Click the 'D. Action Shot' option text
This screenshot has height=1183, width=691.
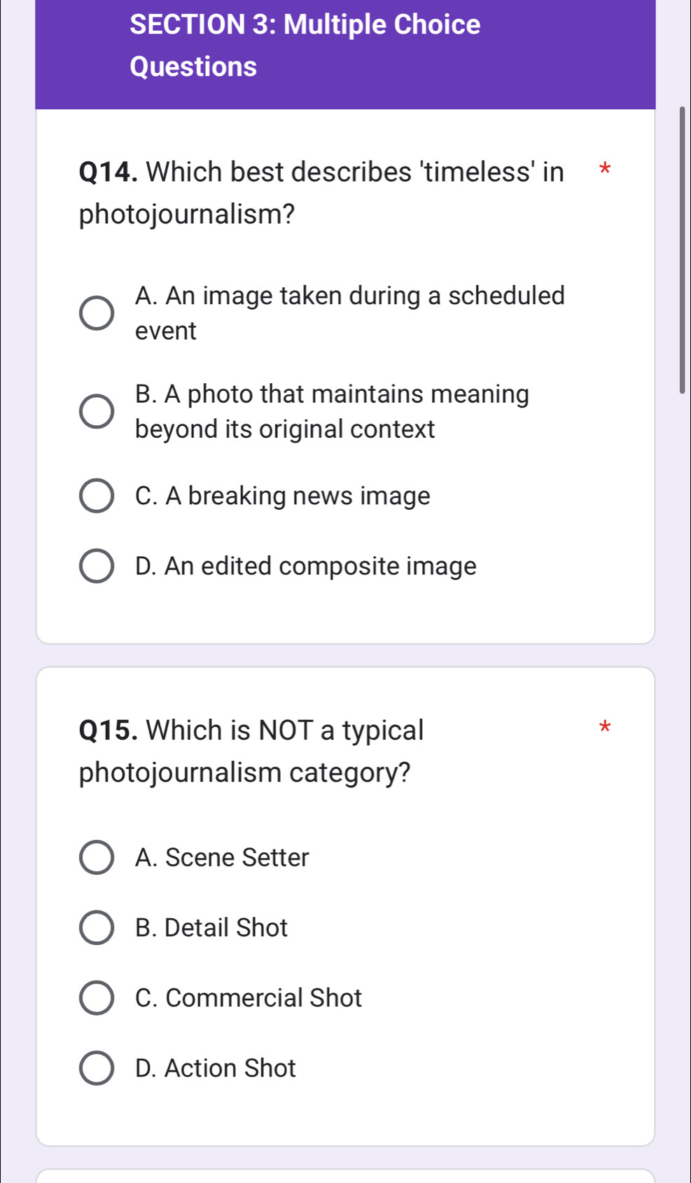coord(216,1067)
